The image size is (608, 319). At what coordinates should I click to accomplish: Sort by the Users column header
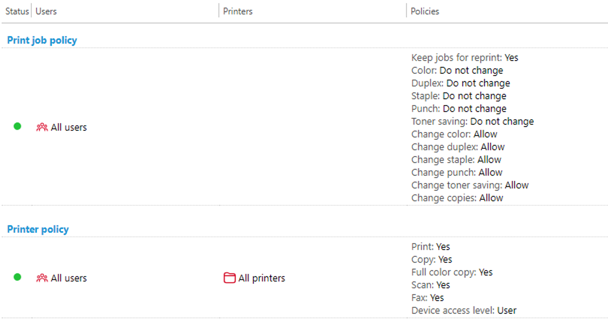pyautogui.click(x=46, y=11)
